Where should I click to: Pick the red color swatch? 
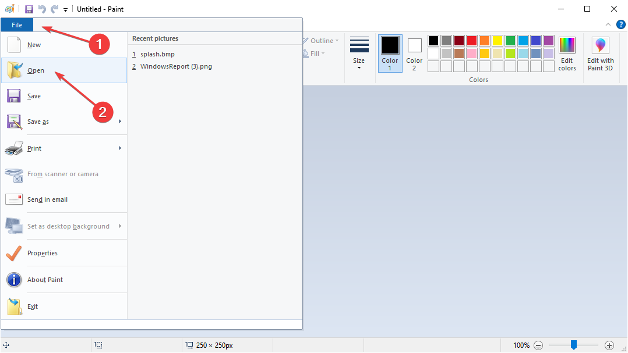[x=472, y=41]
